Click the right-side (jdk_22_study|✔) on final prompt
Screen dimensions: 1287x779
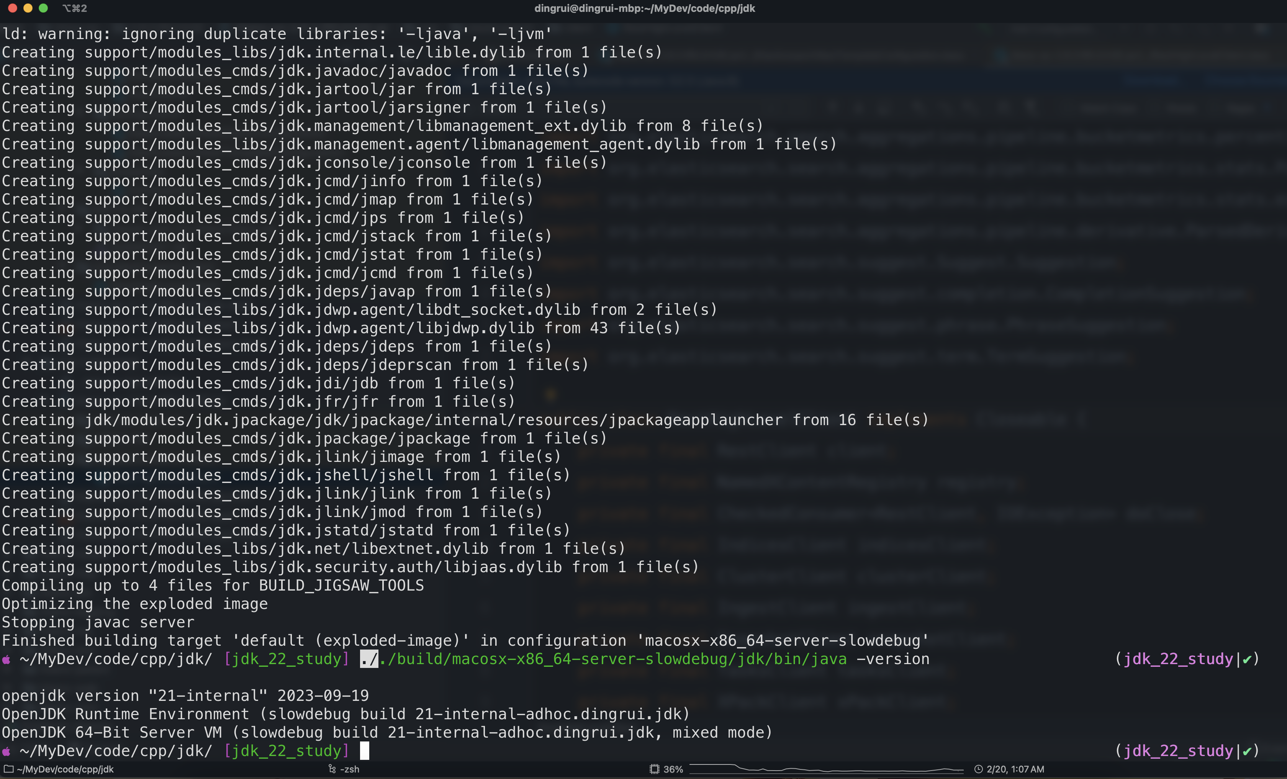coord(1187,751)
